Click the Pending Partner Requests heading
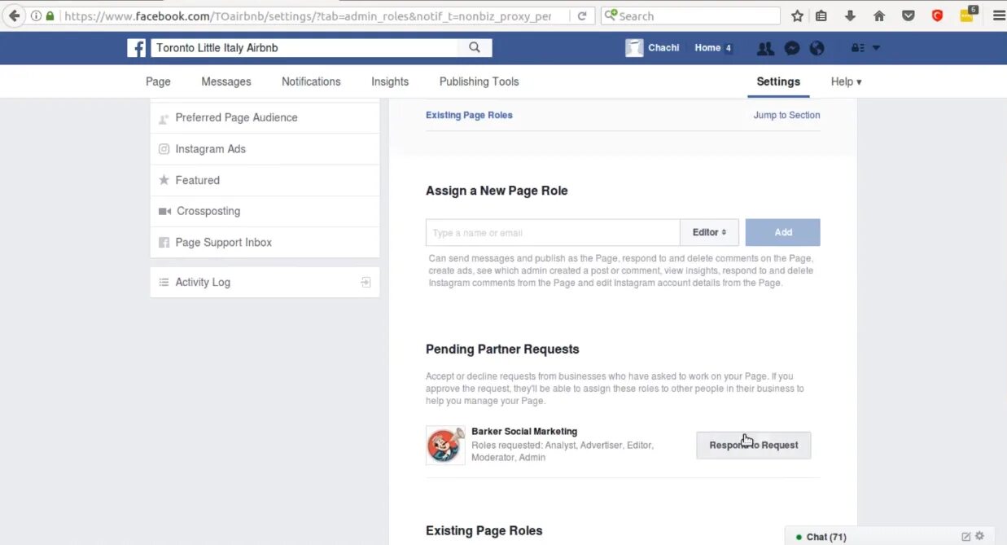1007x545 pixels. click(x=502, y=349)
